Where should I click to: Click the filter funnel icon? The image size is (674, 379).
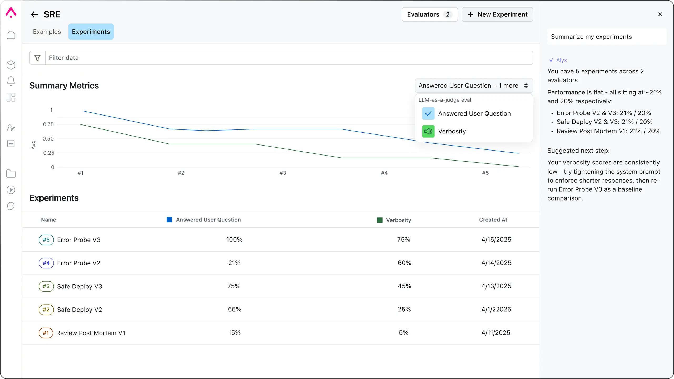(37, 58)
